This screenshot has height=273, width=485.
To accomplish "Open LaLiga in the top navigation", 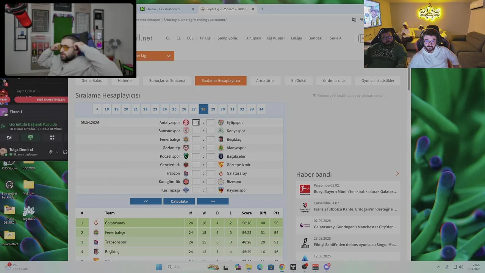I will [x=296, y=38].
